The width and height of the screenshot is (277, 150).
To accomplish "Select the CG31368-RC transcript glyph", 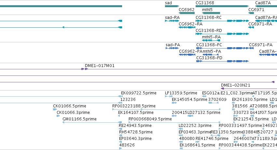I will tap(222, 21).
